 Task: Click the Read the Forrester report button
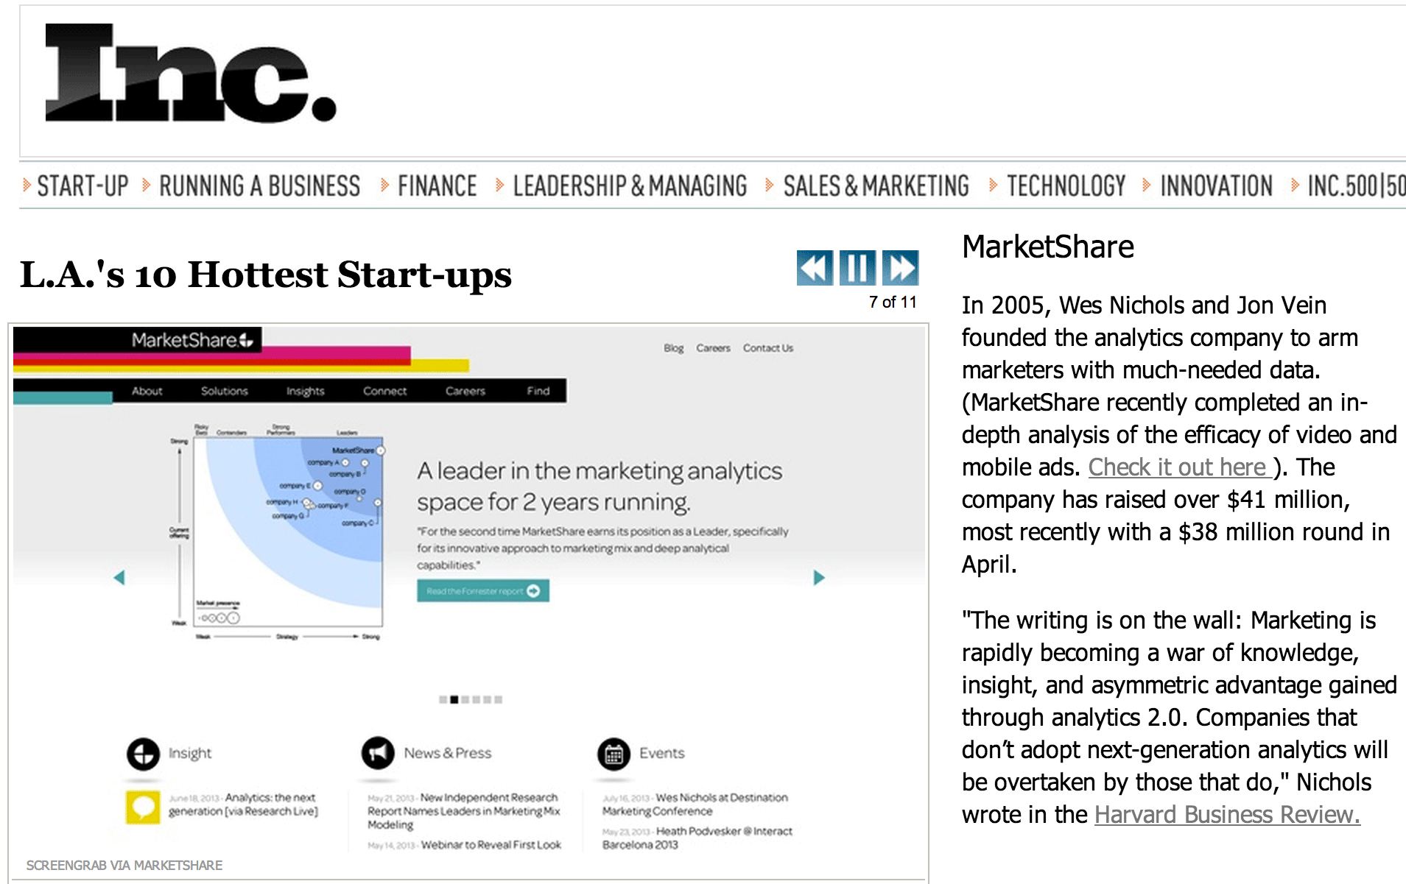(x=483, y=591)
